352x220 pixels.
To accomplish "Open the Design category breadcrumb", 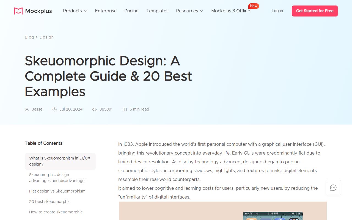I will point(46,37).
